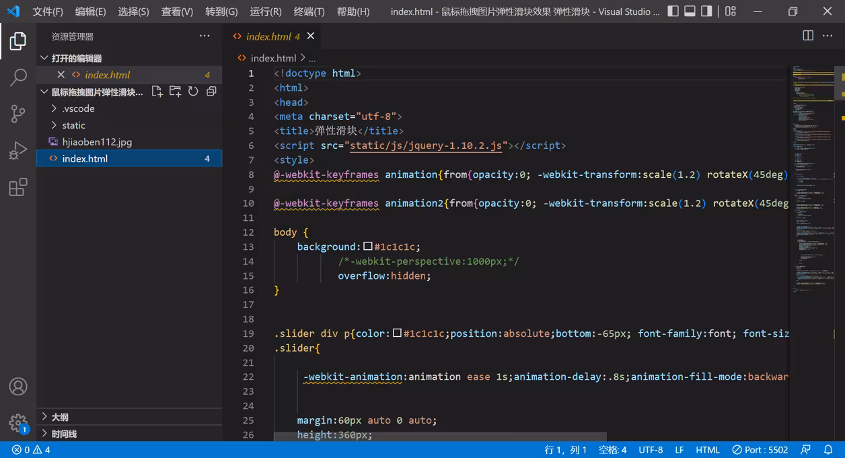Select index.html under Open Editors
This screenshot has width=845, height=458.
pos(129,75)
